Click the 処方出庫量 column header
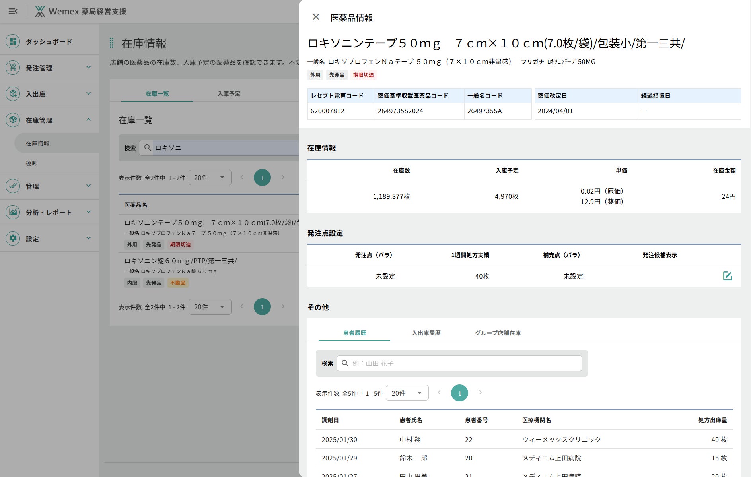 point(713,420)
